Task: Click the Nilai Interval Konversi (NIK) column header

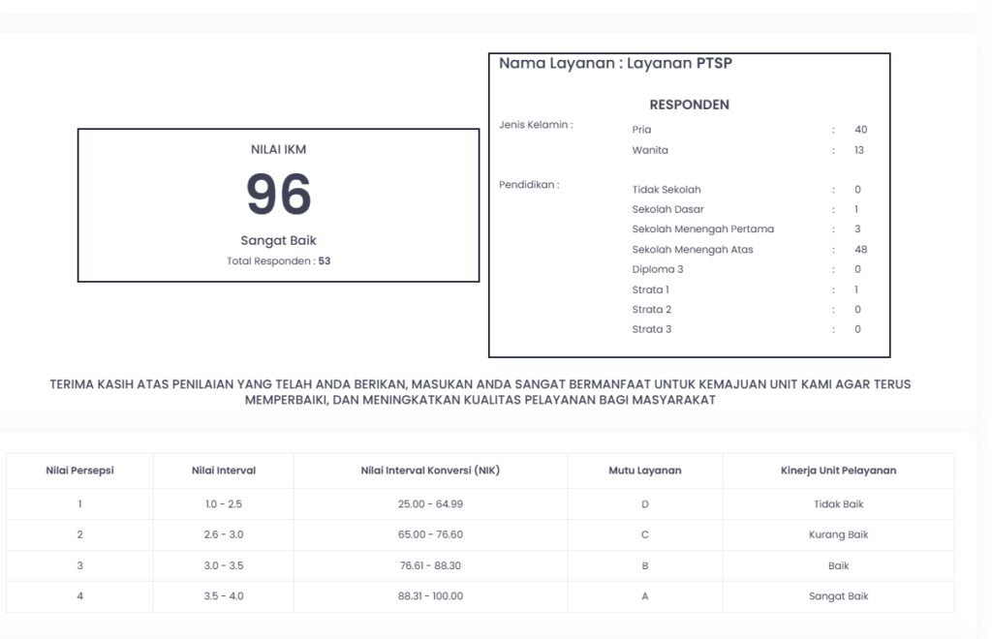Action: click(x=430, y=471)
